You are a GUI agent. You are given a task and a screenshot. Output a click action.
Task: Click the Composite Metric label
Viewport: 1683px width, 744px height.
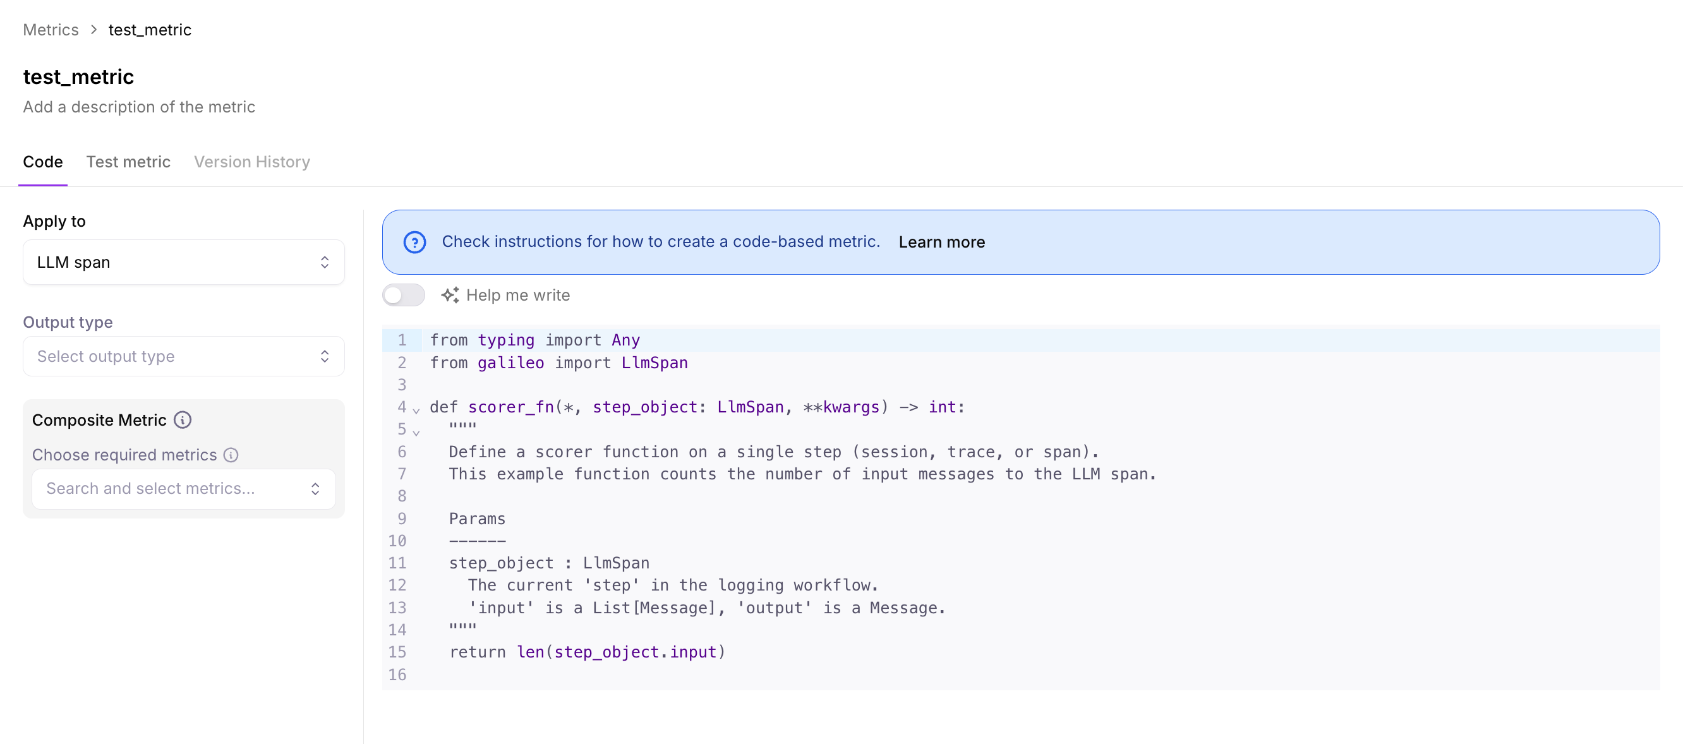coord(99,420)
